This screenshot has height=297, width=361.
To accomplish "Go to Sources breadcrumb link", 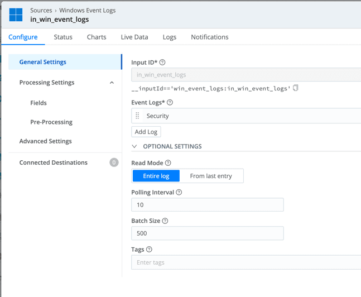I will [41, 10].
